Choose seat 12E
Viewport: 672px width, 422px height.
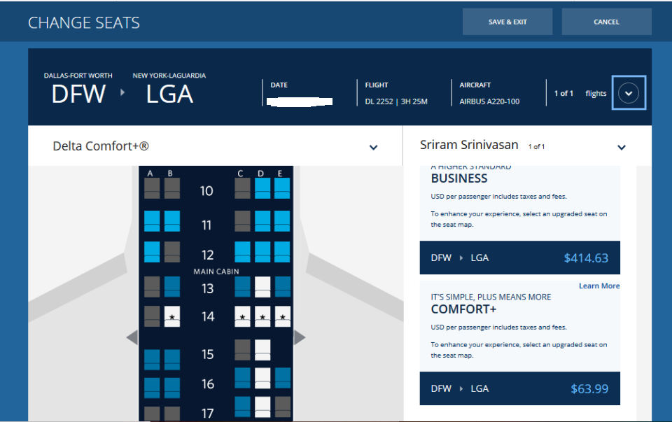tap(282, 252)
